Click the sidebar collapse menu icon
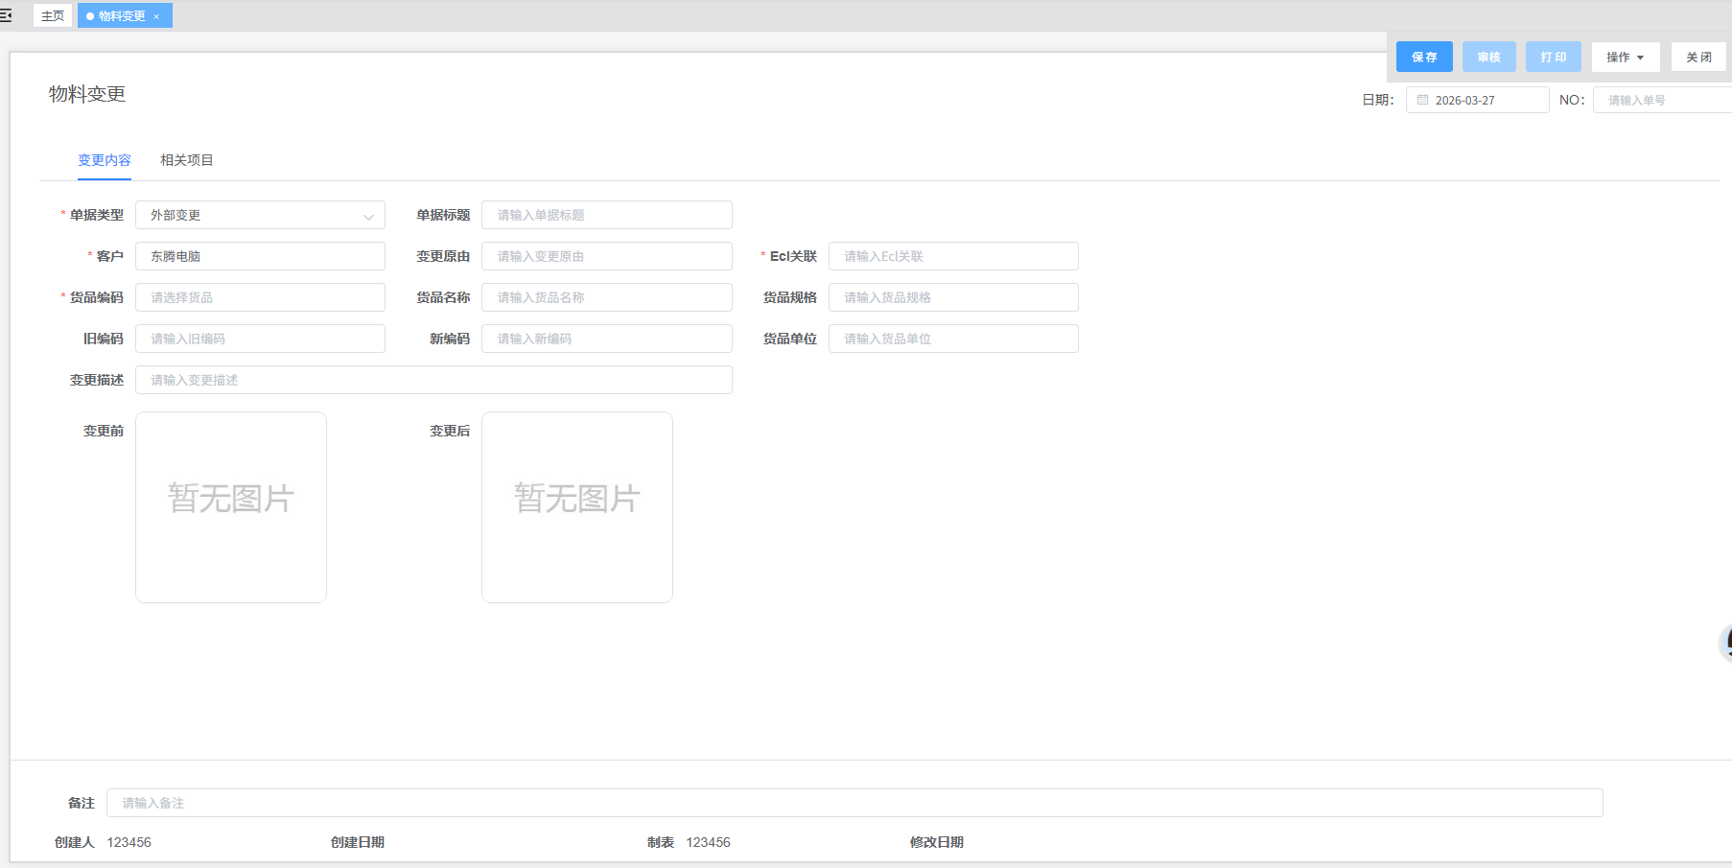The height and width of the screenshot is (868, 1732). click(x=6, y=15)
